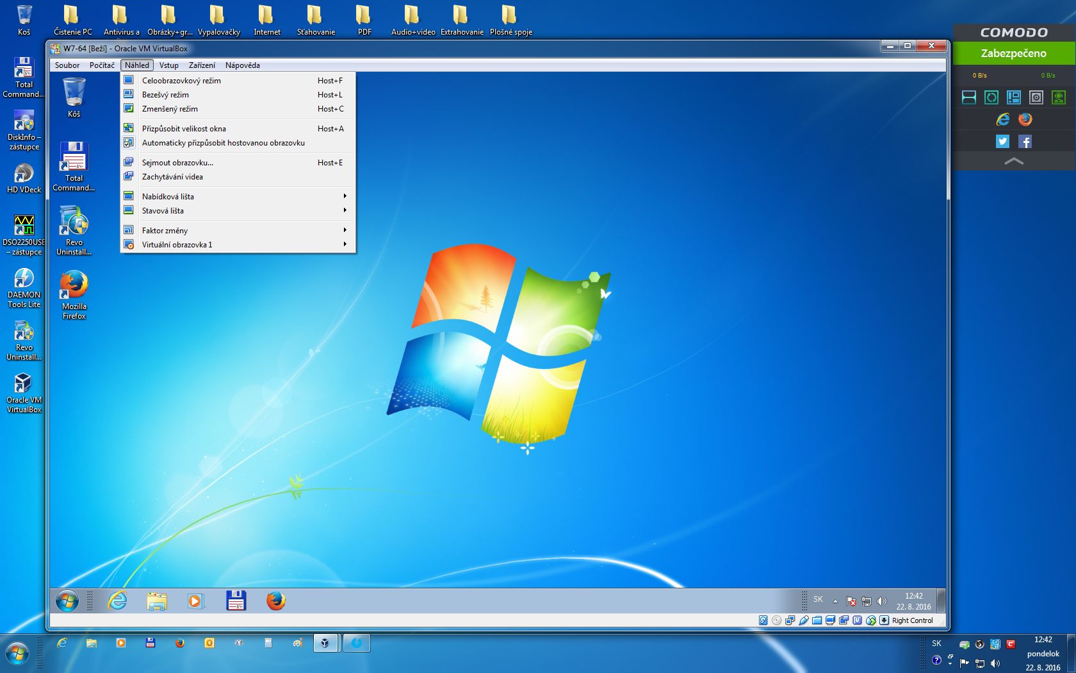Select Total Commander shortcut on guest desktop
Viewport: 1076px width, 673px height.
click(74, 167)
